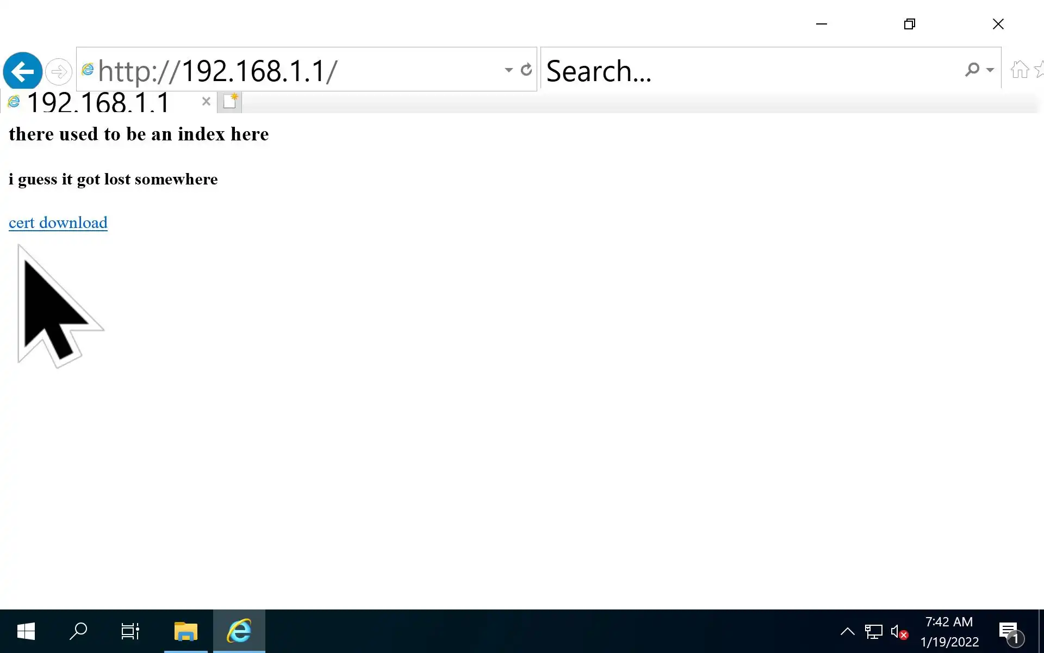Image resolution: width=1044 pixels, height=653 pixels.
Task: Open the Home page icon
Action: (1020, 70)
